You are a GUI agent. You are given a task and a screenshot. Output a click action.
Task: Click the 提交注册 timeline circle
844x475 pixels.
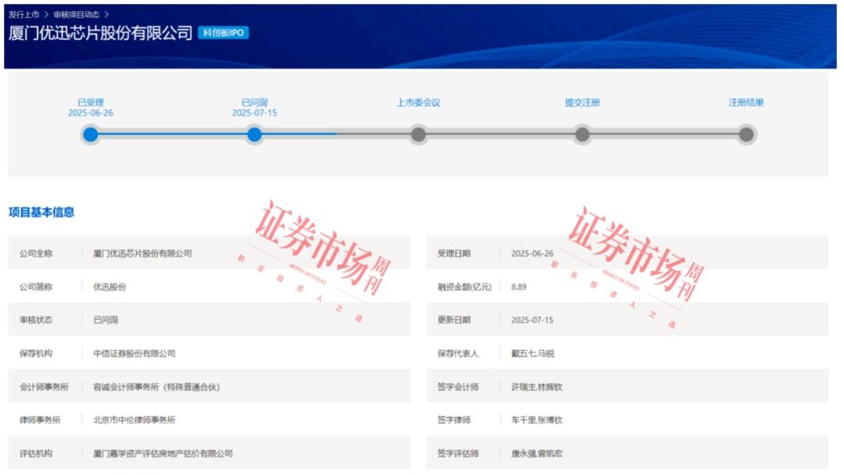[582, 134]
